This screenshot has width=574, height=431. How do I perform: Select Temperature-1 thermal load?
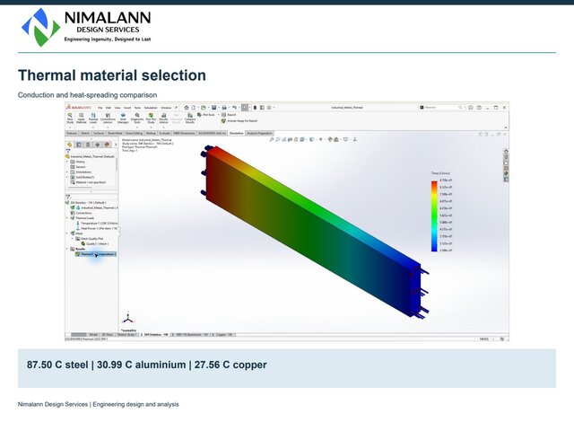point(97,224)
